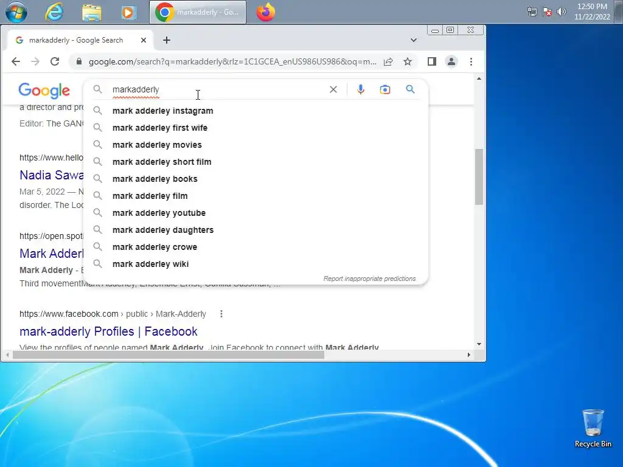The width and height of the screenshot is (623, 467).
Task: Open the Windows Start menu
Action: tap(16, 12)
